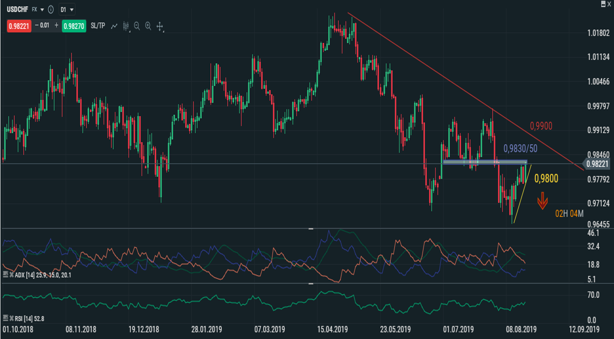The width and height of the screenshot is (614, 339).
Task: Expand the USDCHF FX symbol dropdown
Action: click(42, 9)
